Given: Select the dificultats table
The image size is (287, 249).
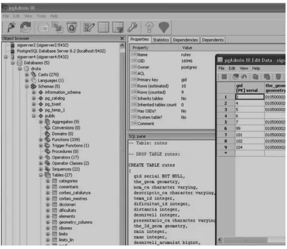Looking at the screenshot, I should click(x=68, y=210).
